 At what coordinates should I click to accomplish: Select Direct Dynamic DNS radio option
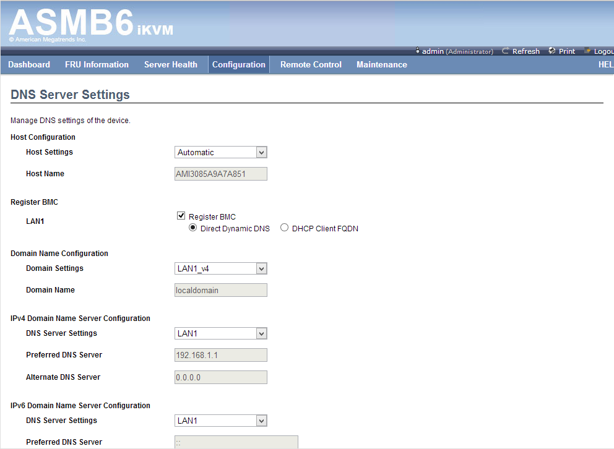click(x=192, y=228)
